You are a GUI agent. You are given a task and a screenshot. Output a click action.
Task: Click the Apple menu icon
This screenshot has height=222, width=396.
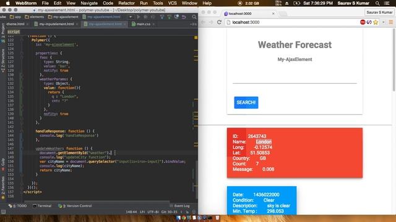click(8, 3)
